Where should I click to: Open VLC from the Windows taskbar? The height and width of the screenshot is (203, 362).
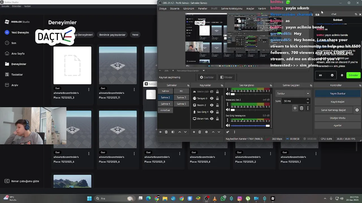point(215,198)
